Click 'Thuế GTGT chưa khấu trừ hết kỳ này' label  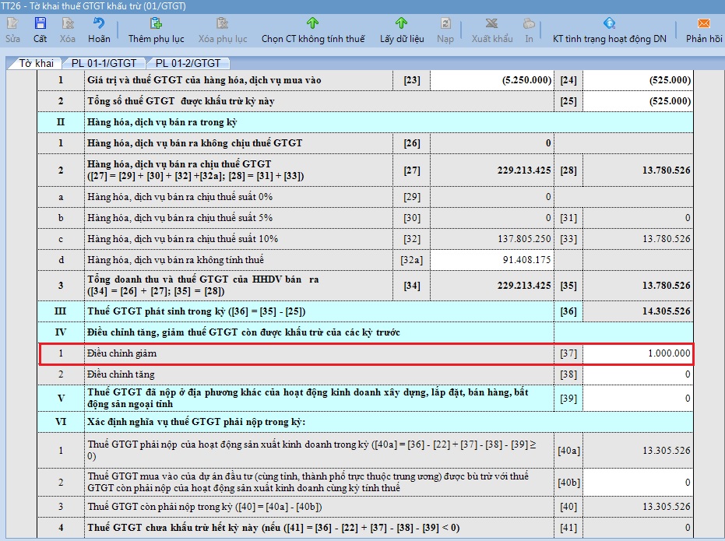pyautogui.click(x=273, y=528)
